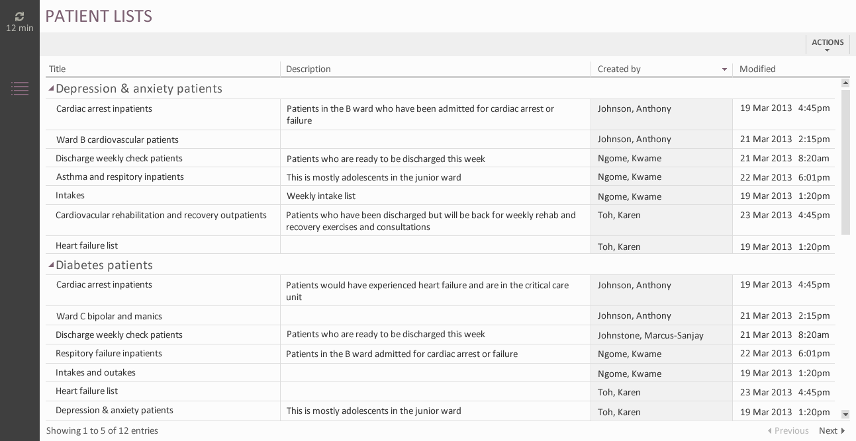Open the Actions dropdown menu
856x441 pixels.
(x=828, y=44)
